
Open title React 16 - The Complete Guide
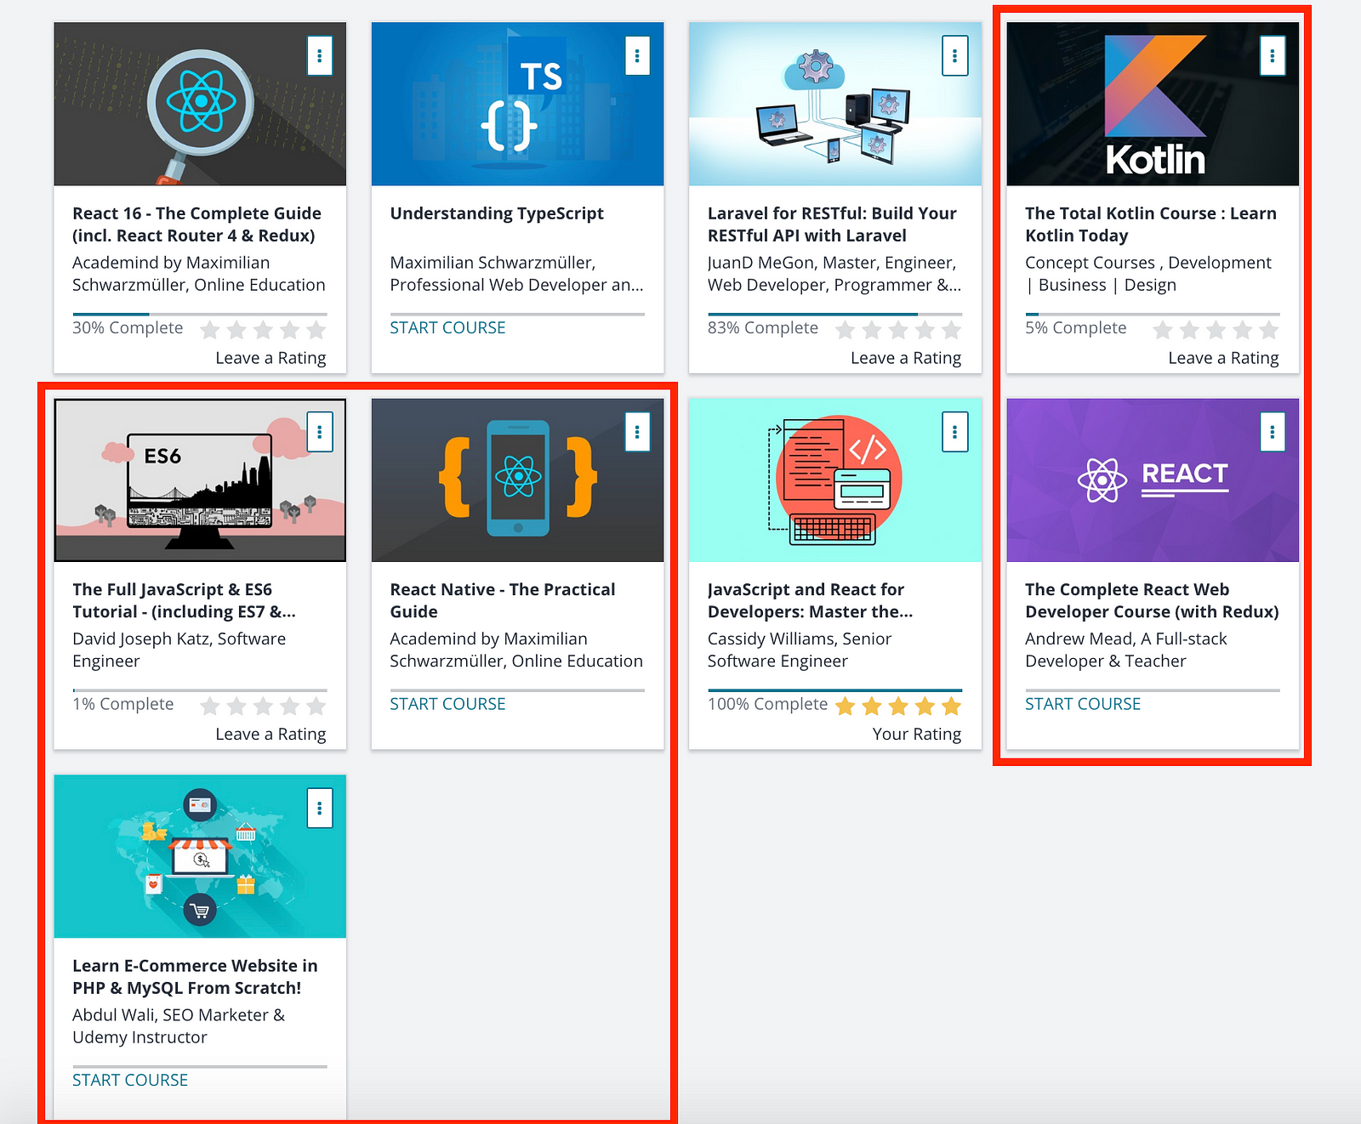pos(196,224)
